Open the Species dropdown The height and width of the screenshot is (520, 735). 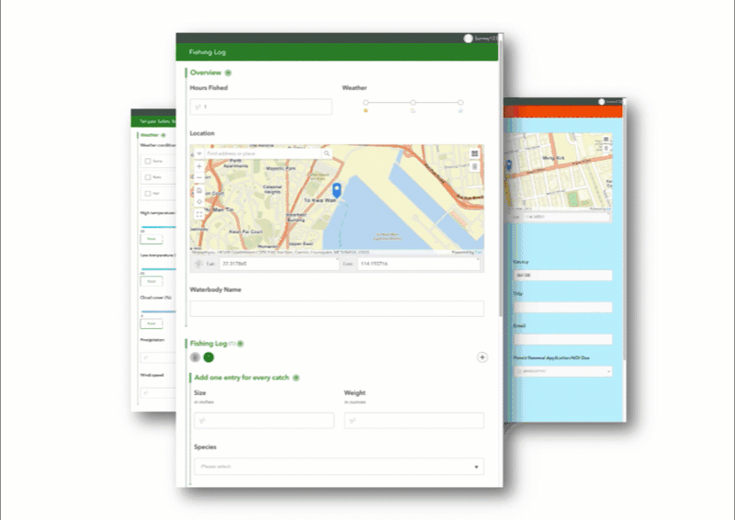click(x=339, y=467)
